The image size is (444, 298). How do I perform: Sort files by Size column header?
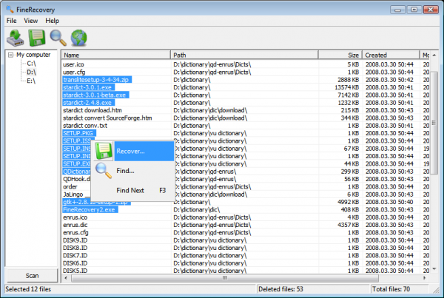tap(340, 55)
